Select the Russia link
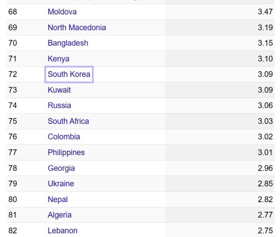This screenshot has height=237, width=280. (59, 106)
